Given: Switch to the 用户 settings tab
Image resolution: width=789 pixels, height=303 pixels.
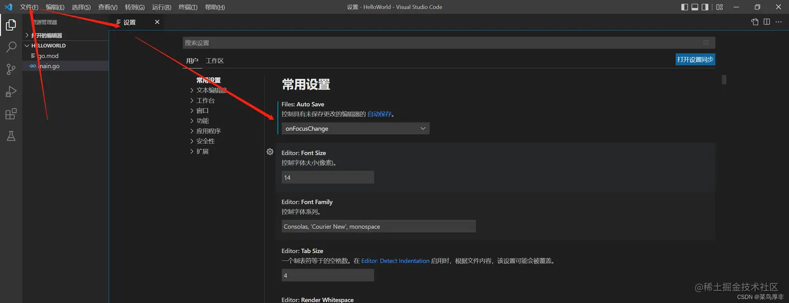Looking at the screenshot, I should pos(192,61).
